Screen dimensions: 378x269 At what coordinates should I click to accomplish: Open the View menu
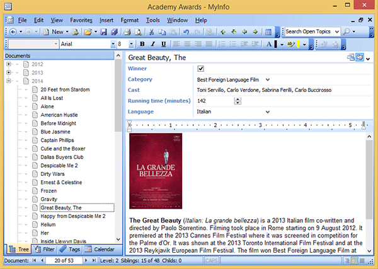tap(57, 20)
